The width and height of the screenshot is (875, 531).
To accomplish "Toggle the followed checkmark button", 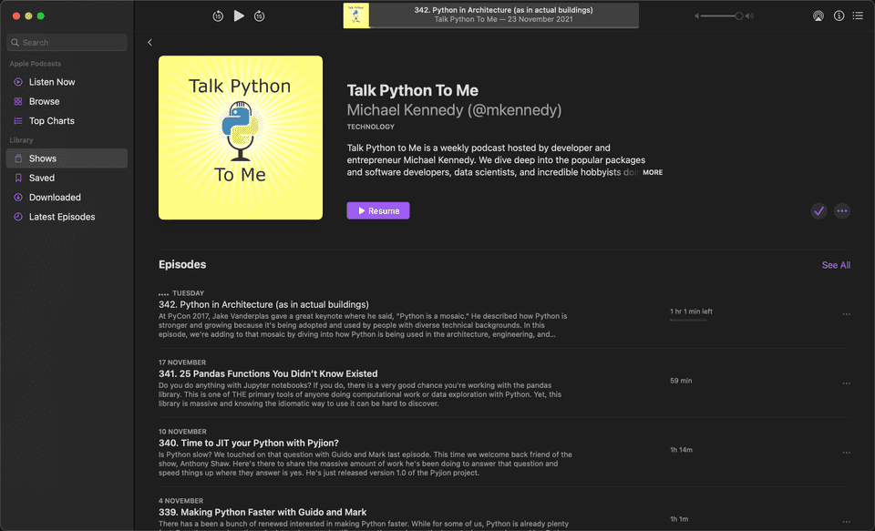I will [818, 210].
